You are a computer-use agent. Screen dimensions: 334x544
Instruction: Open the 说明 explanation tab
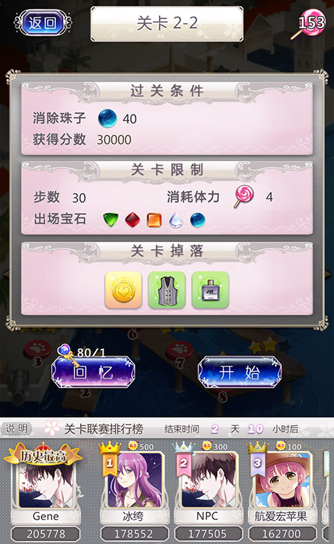point(17,428)
